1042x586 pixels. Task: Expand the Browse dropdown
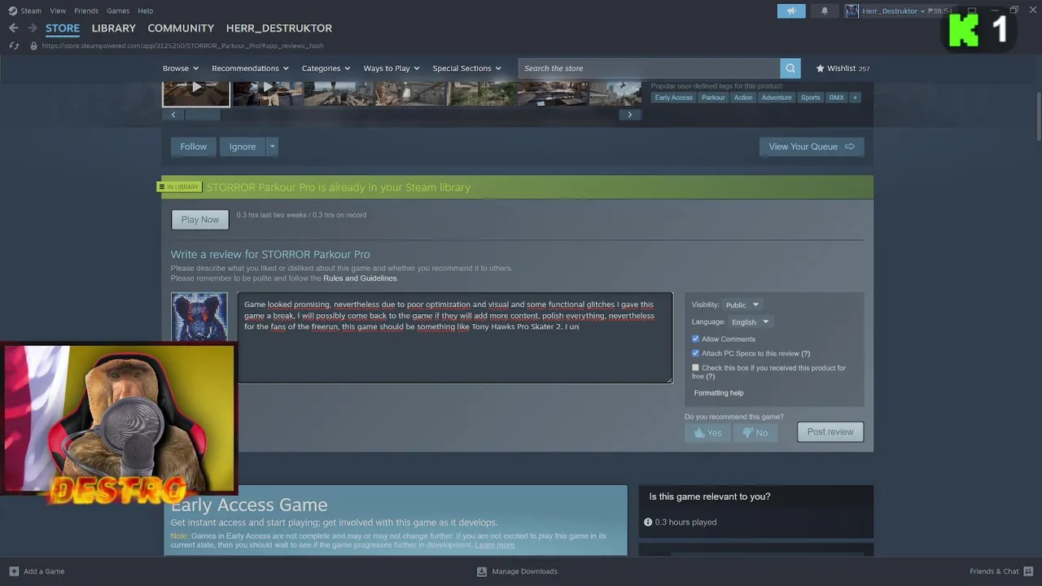[180, 68]
